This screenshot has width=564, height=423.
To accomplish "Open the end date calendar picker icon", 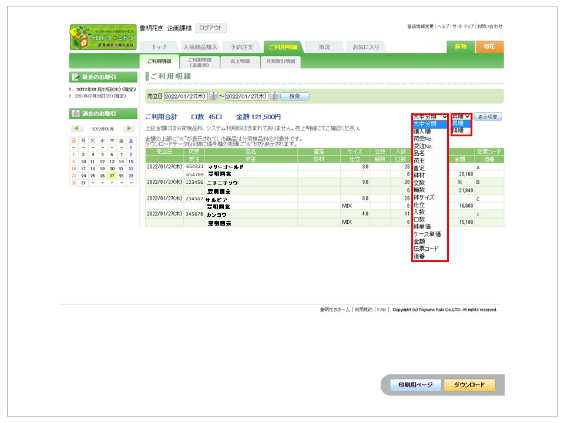I will (274, 96).
